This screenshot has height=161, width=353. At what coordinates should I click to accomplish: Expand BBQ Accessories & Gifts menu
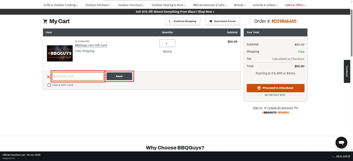[210, 5]
